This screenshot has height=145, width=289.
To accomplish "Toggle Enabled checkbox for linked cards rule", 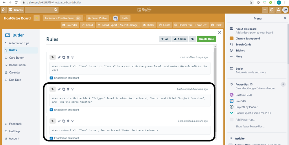I will pyautogui.click(x=51, y=138).
